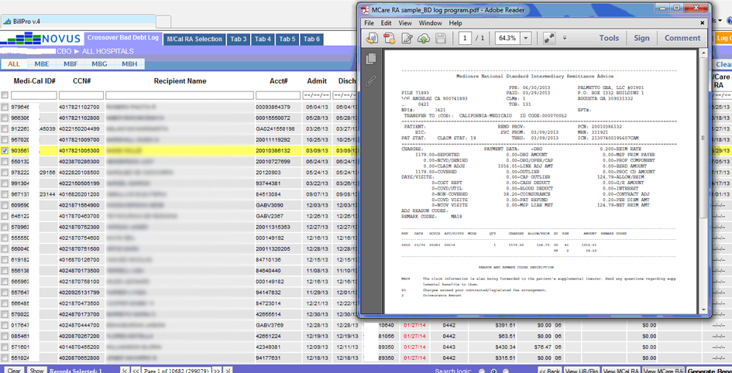
Task: Click the PDF scrollbar up arrow
Action: coord(703,54)
